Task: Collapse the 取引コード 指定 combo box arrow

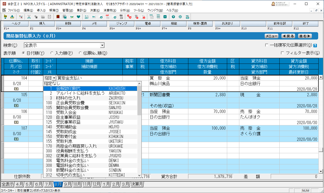Action: click(x=54, y=78)
